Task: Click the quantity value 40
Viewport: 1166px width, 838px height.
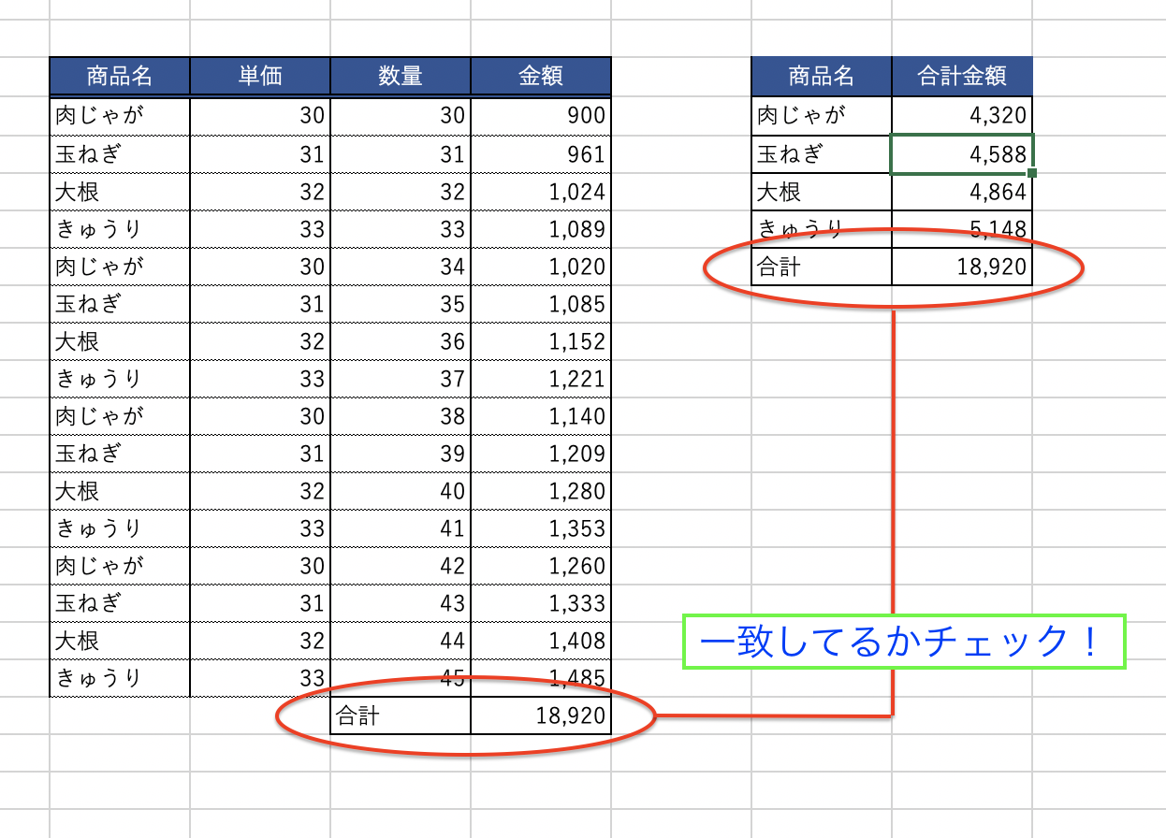Action: [x=401, y=491]
